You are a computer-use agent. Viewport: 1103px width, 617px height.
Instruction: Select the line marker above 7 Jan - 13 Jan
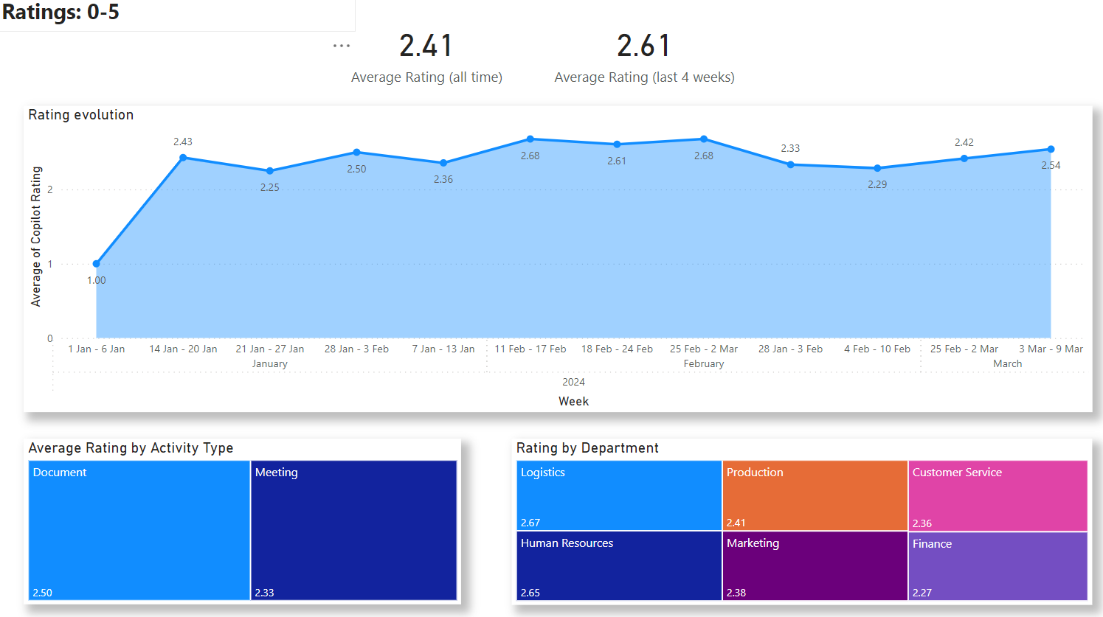click(443, 163)
